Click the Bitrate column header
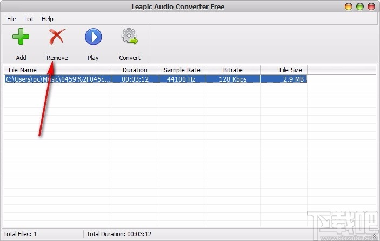Screen dimensions: 380x241 point(233,70)
